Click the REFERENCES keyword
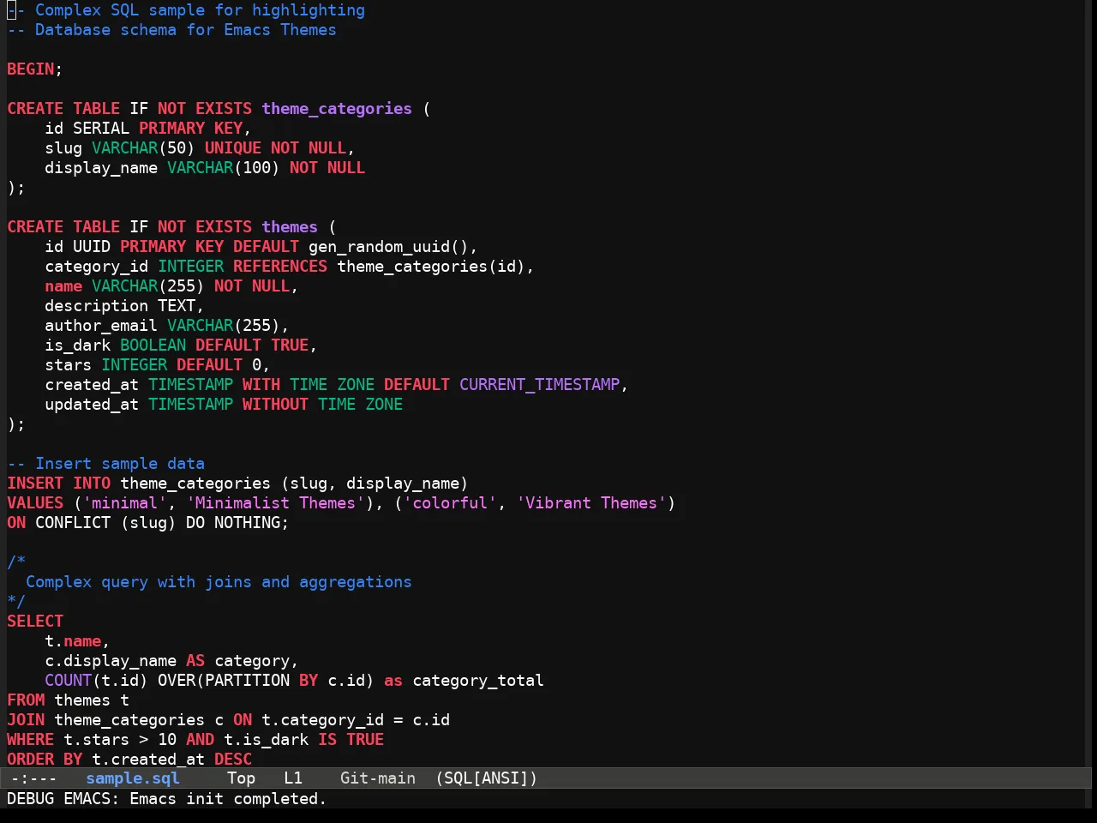This screenshot has width=1097, height=823. pyautogui.click(x=280, y=267)
